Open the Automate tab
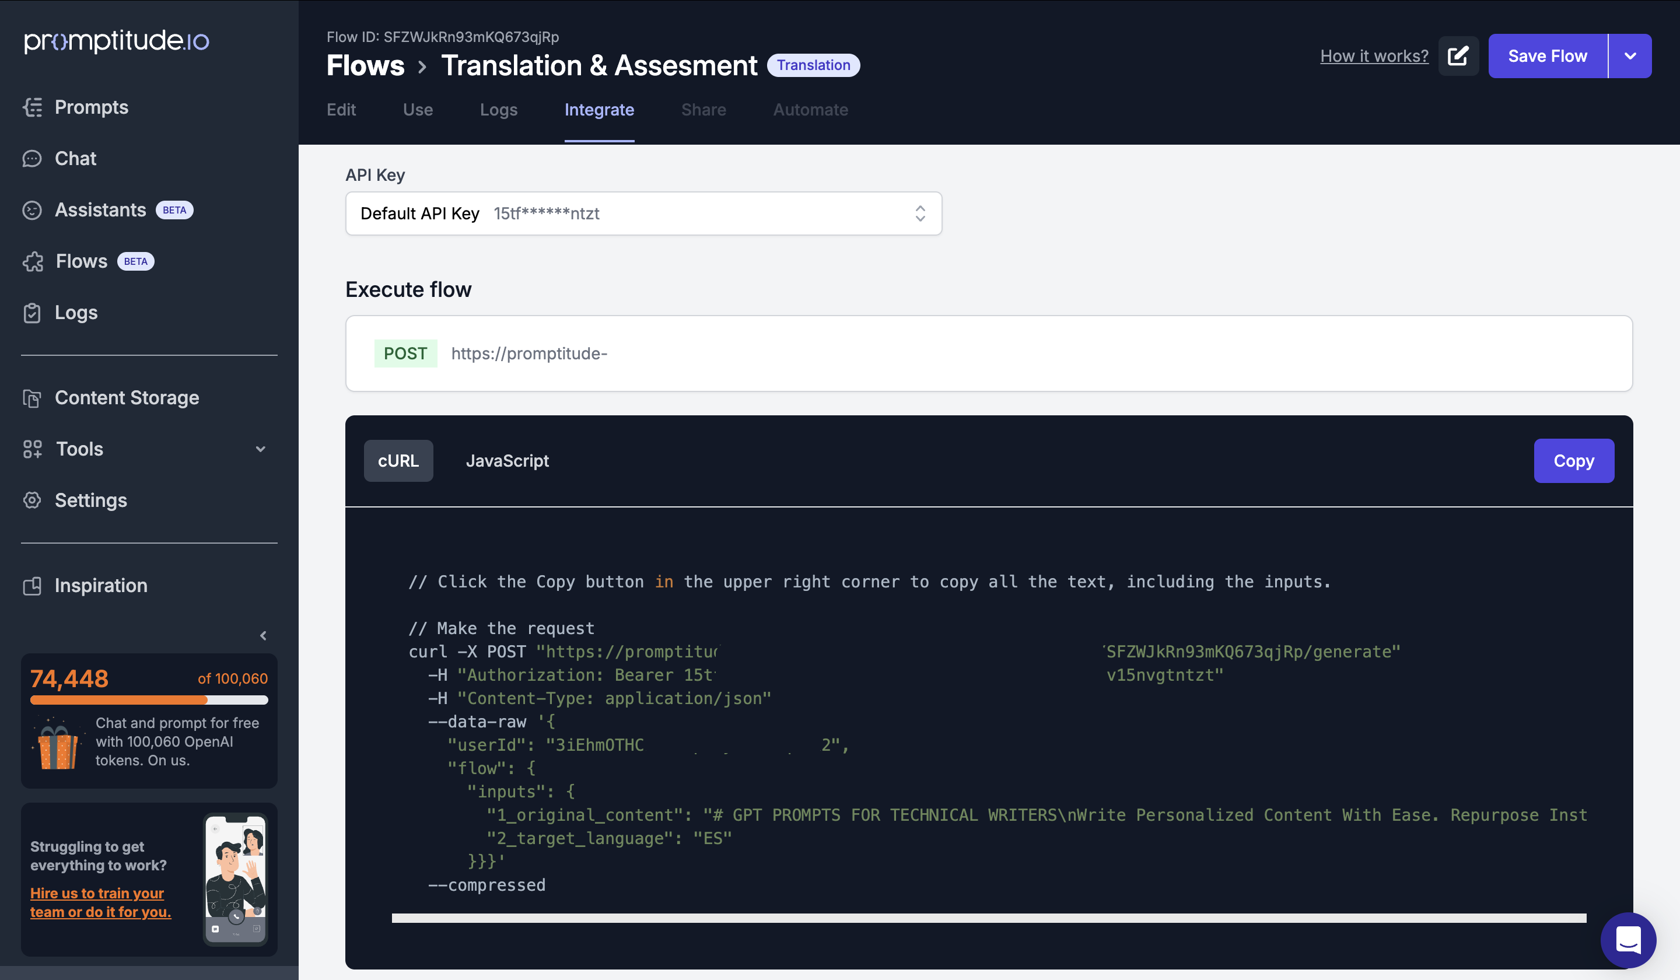Screen dimensions: 1680x980 [x=811, y=110]
